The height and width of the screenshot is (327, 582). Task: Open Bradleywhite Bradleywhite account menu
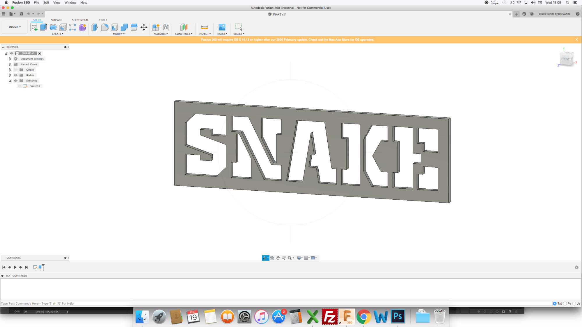(x=554, y=14)
